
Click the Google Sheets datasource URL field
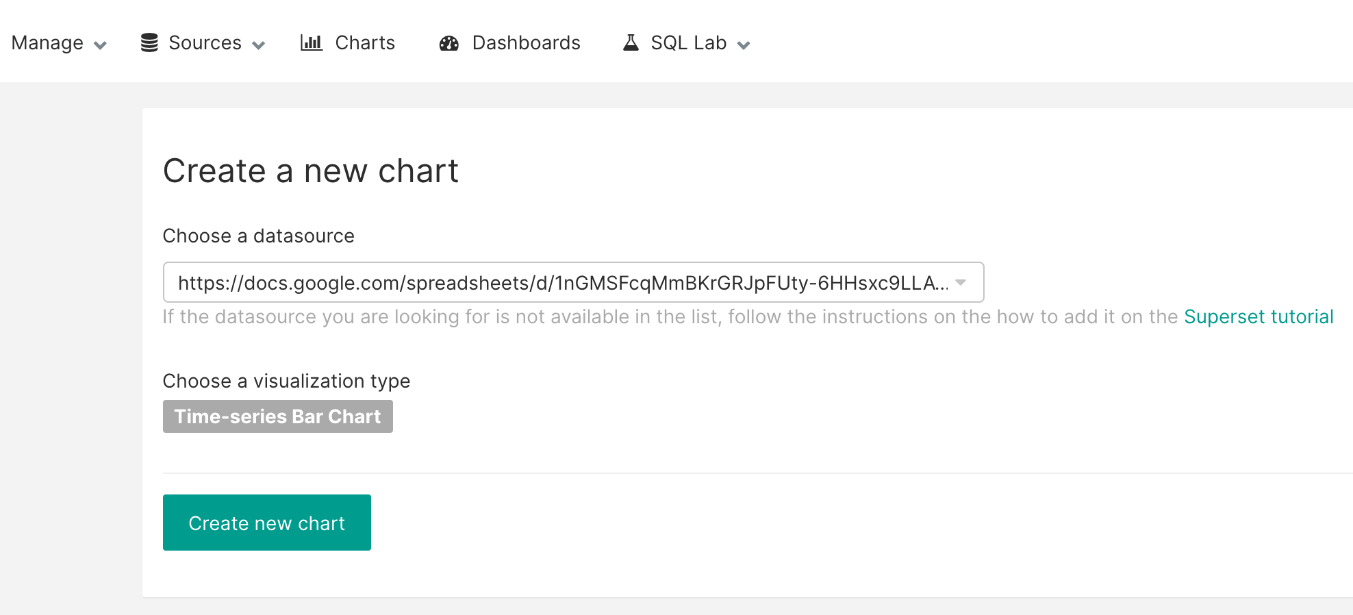click(561, 282)
